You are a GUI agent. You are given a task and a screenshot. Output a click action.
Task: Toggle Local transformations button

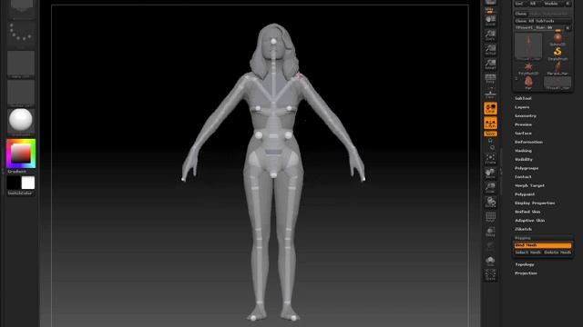(490, 108)
